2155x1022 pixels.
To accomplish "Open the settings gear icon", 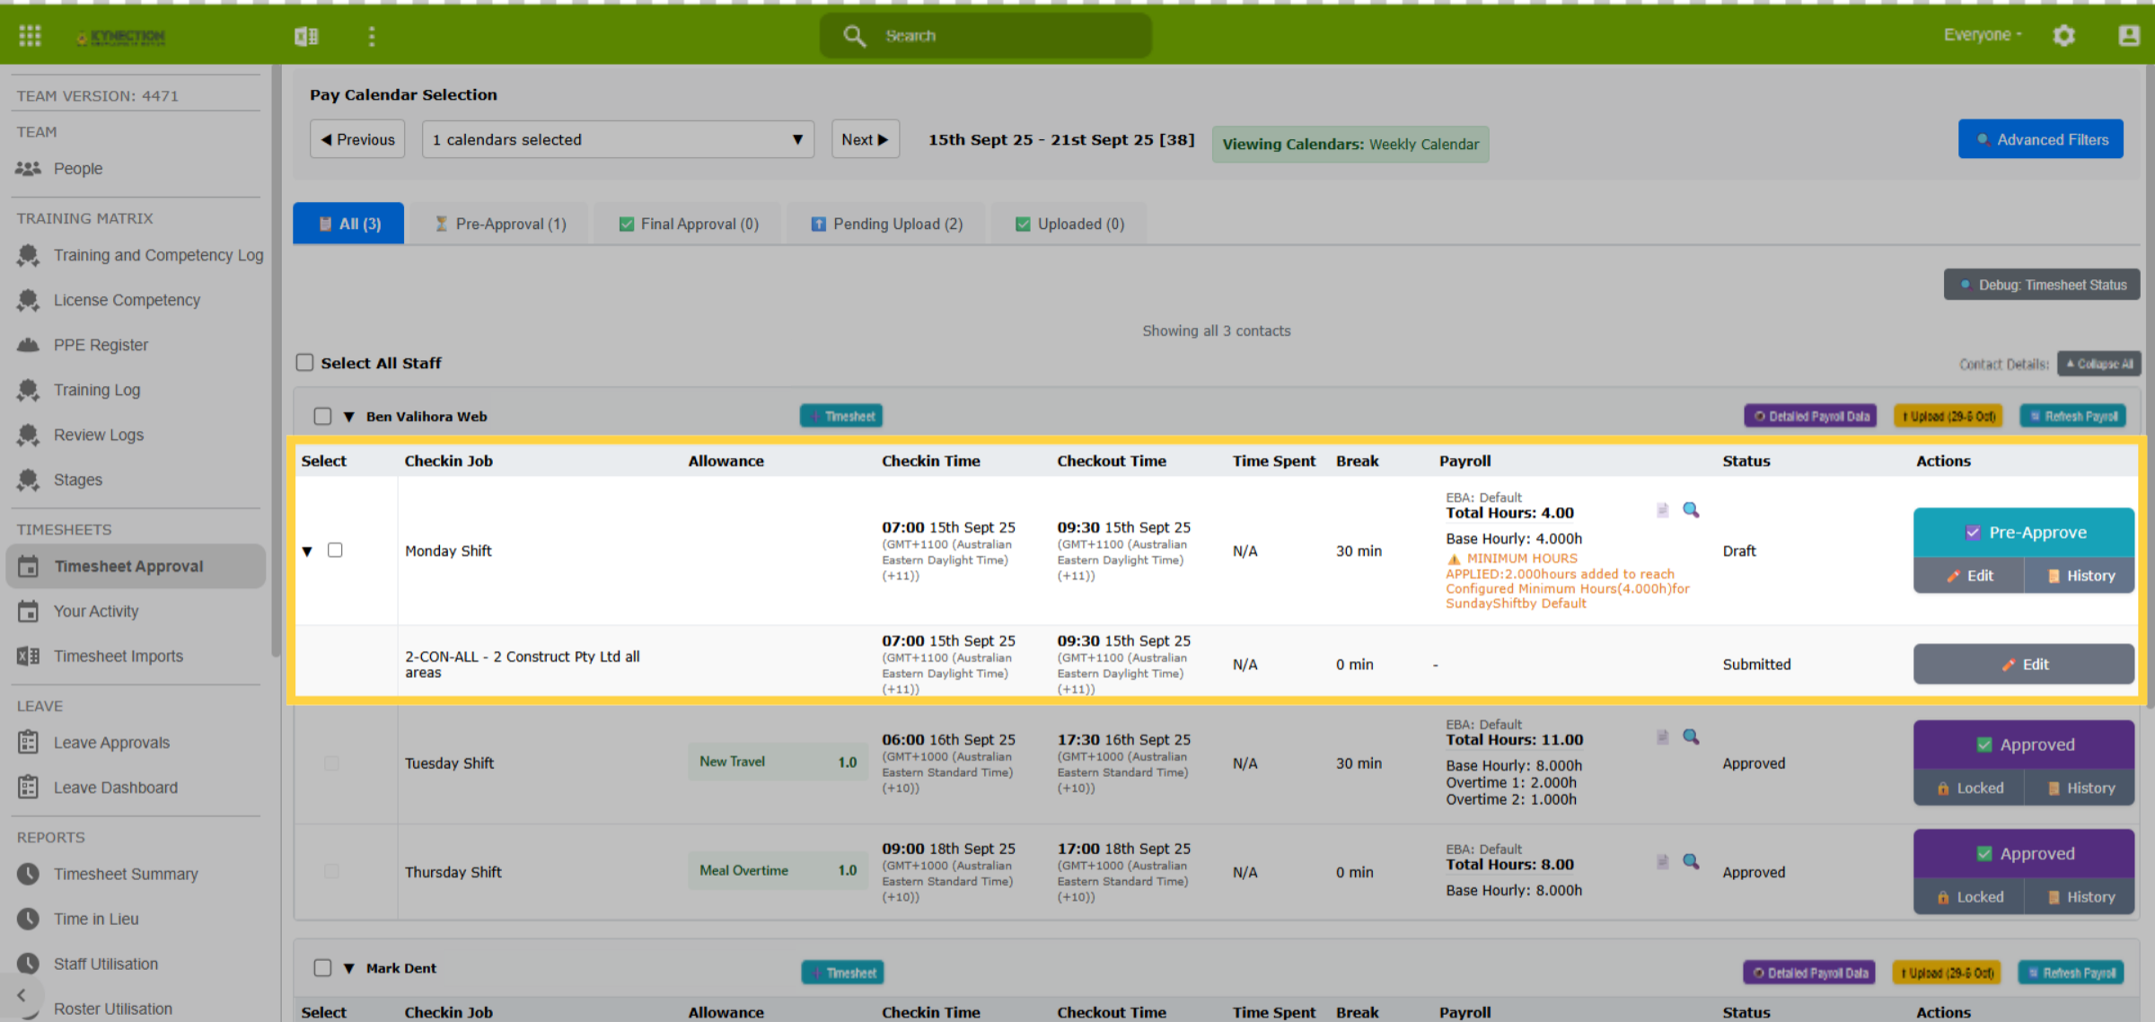I will pyautogui.click(x=2063, y=35).
